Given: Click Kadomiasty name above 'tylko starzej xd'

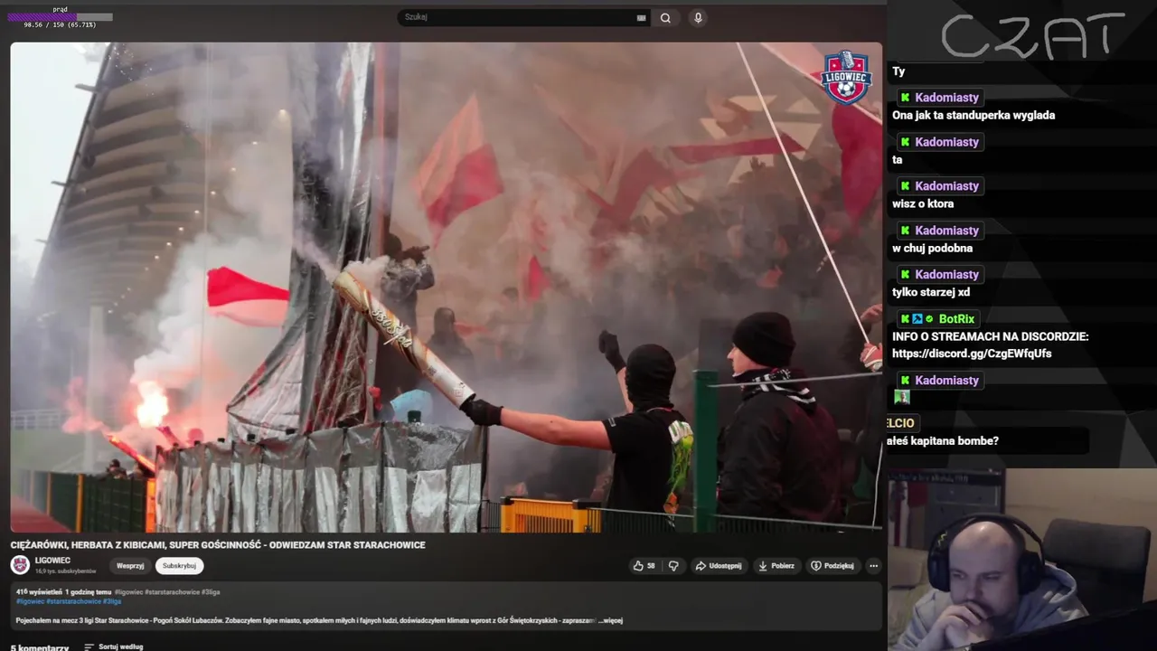Looking at the screenshot, I should click(x=947, y=275).
